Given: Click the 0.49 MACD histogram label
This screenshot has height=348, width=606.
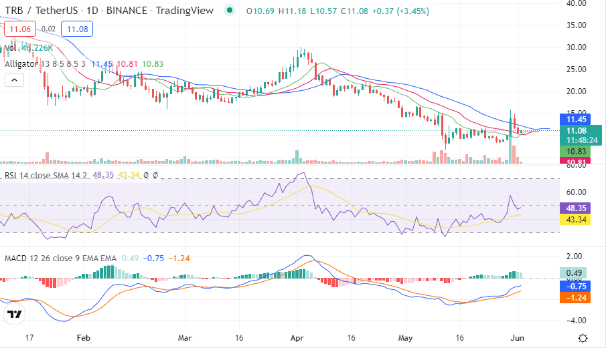Looking at the screenshot, I should 574,273.
